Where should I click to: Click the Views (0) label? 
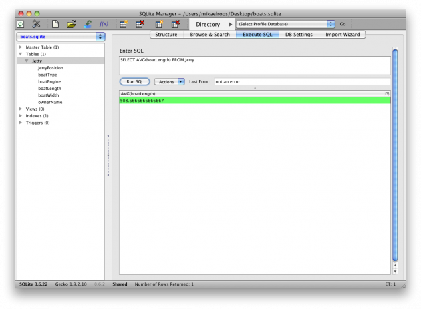[35, 109]
